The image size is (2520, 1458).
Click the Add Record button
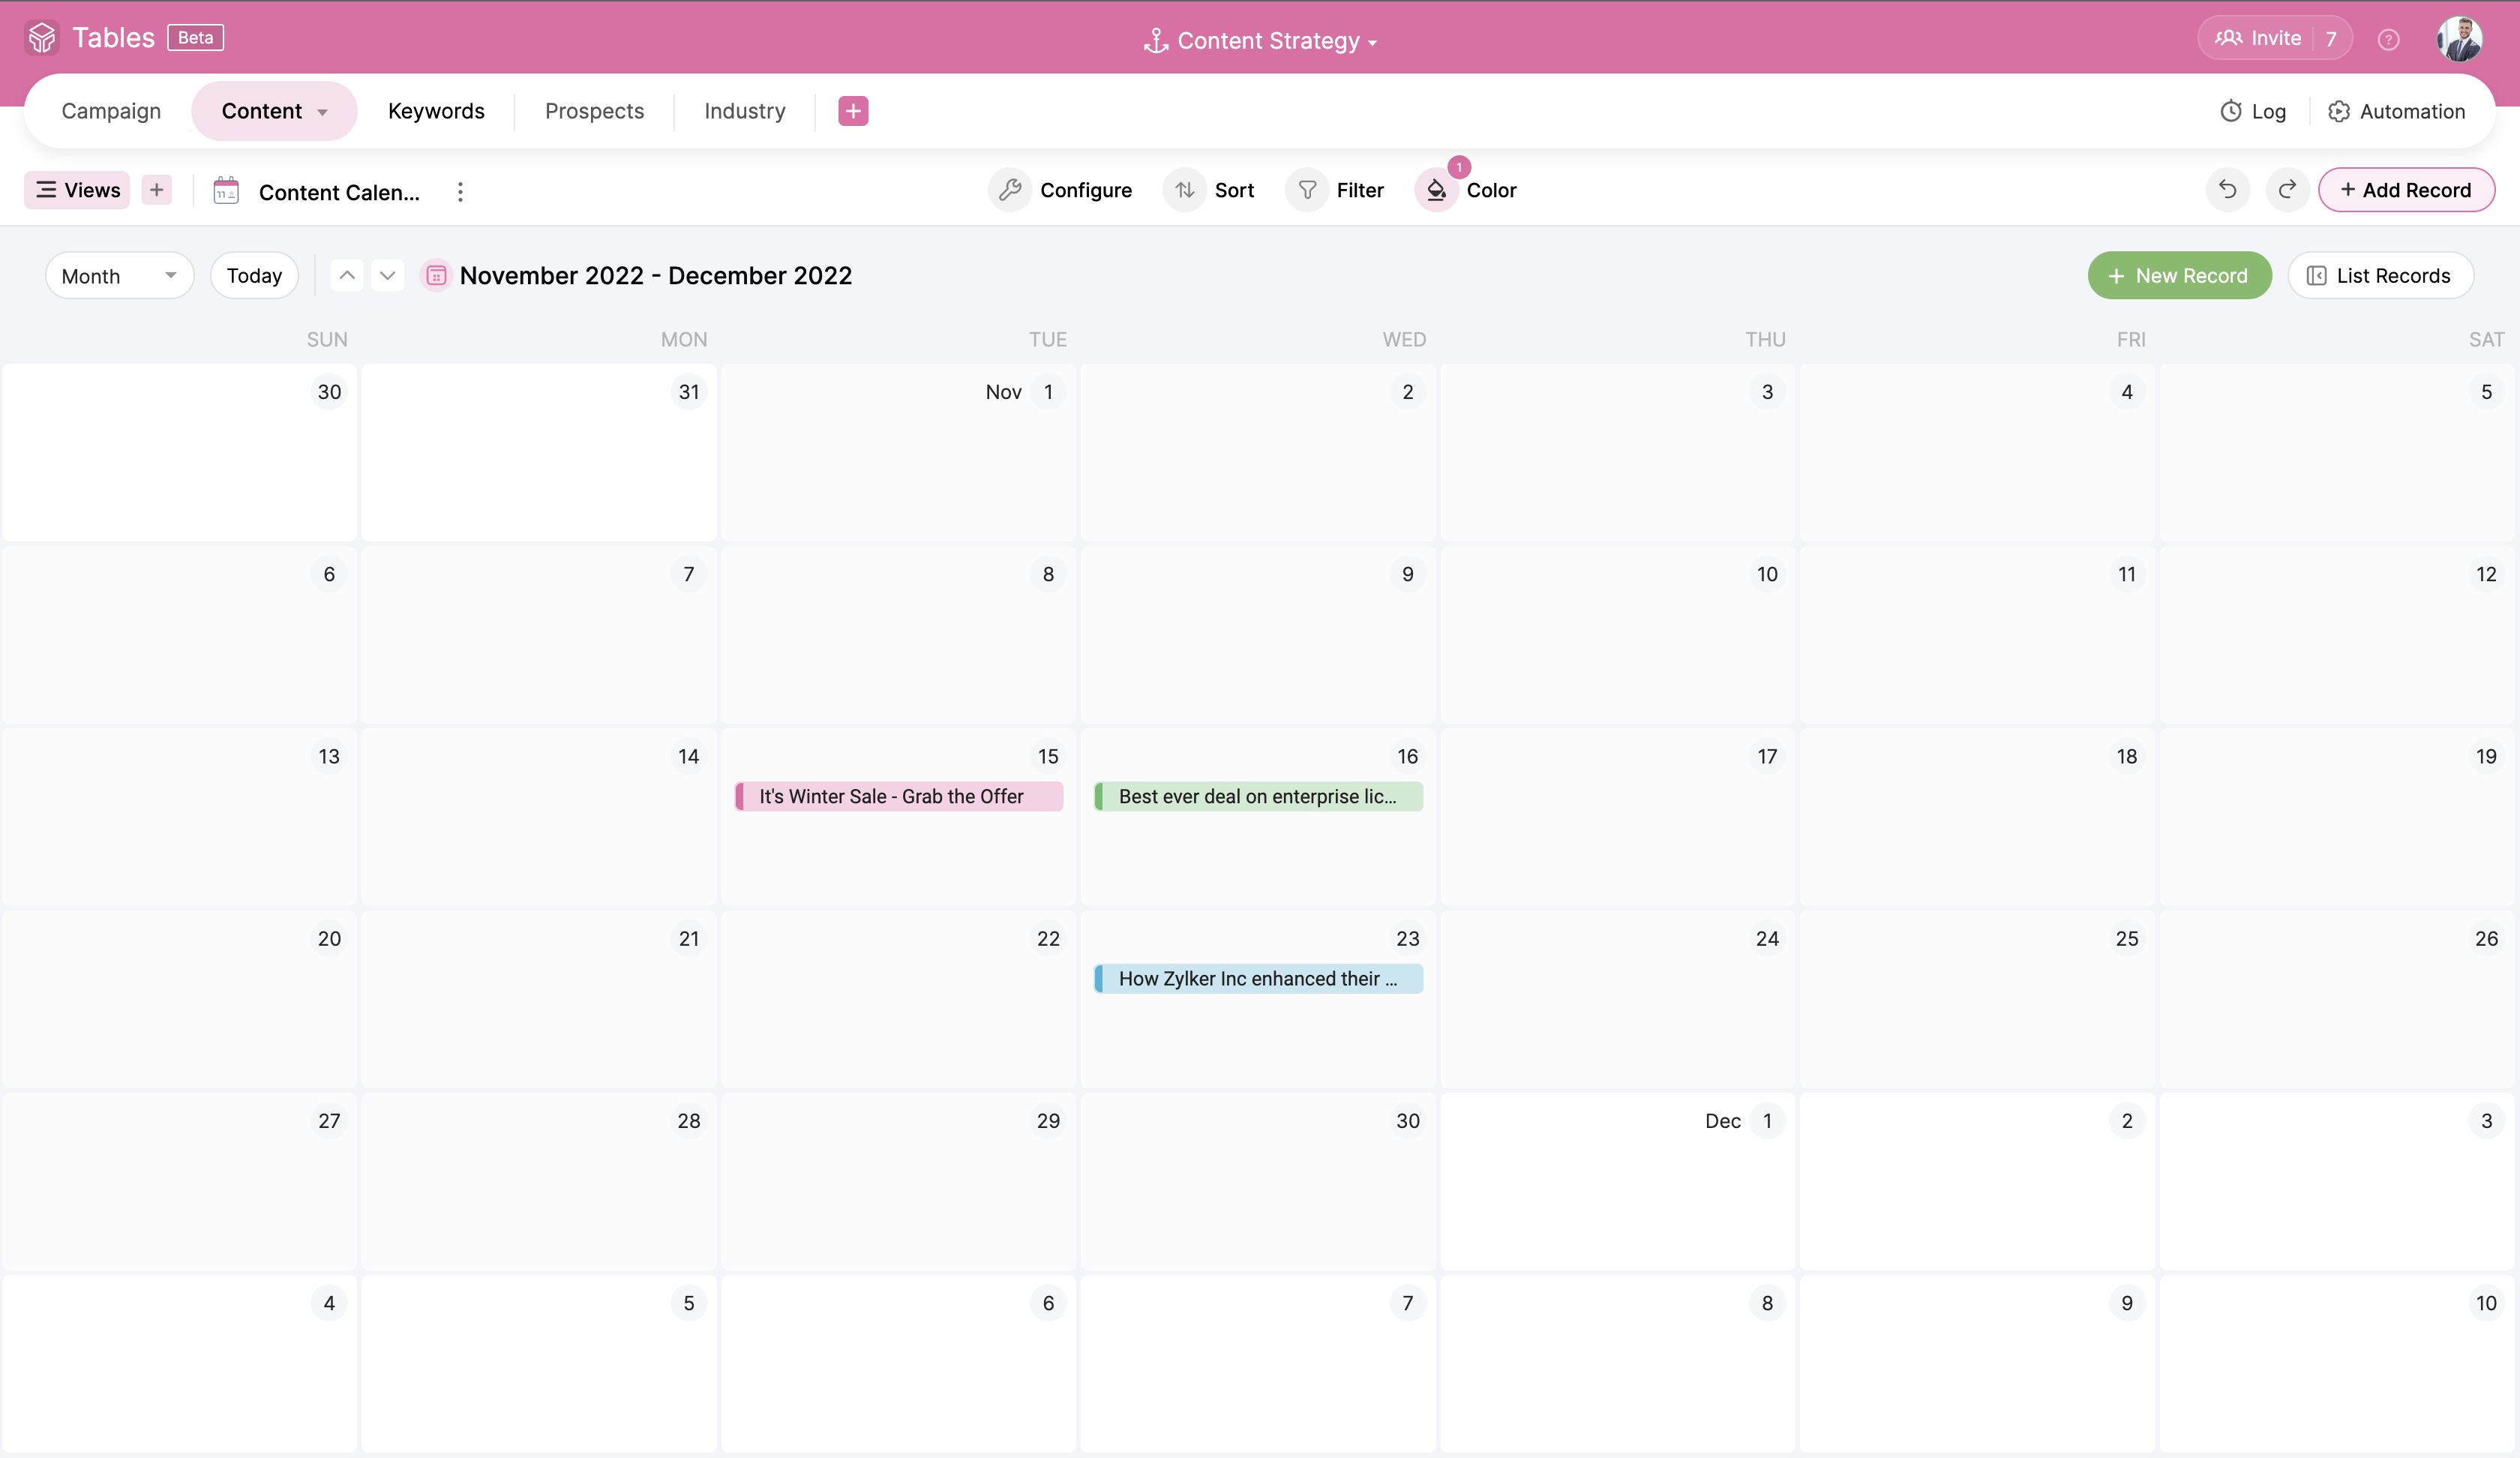click(2407, 189)
